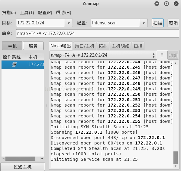181x171 pixels.
Task: Click the 172.22.0.255 host down line
Action: click(x=112, y=121)
